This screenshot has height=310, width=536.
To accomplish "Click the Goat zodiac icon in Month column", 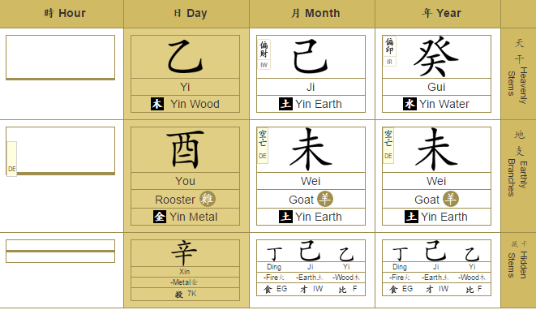I will (x=325, y=199).
